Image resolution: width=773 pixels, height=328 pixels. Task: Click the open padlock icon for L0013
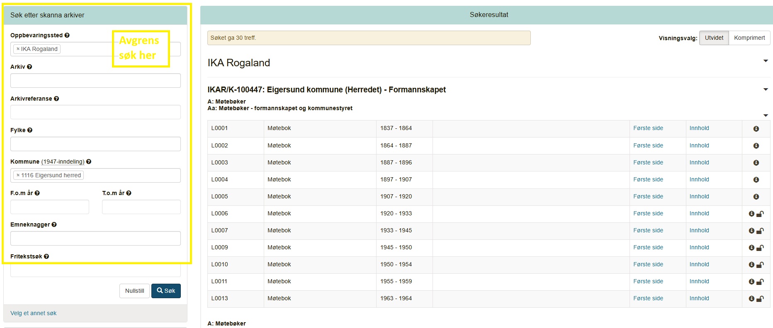[x=760, y=299]
